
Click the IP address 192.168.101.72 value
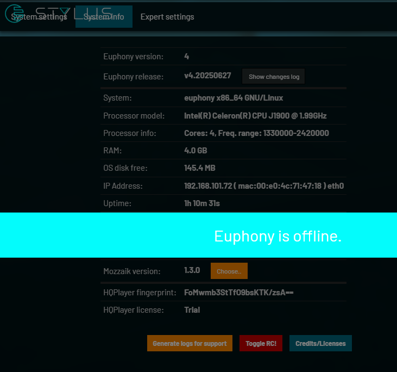(x=264, y=186)
